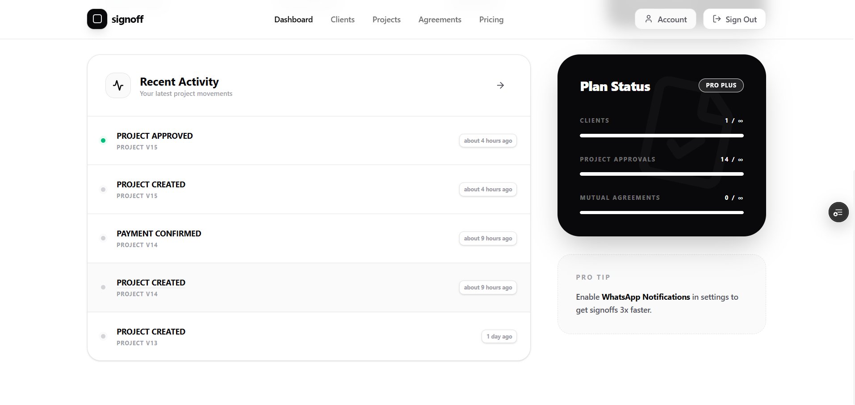Click the WhatsApp Notifications link

(645, 297)
